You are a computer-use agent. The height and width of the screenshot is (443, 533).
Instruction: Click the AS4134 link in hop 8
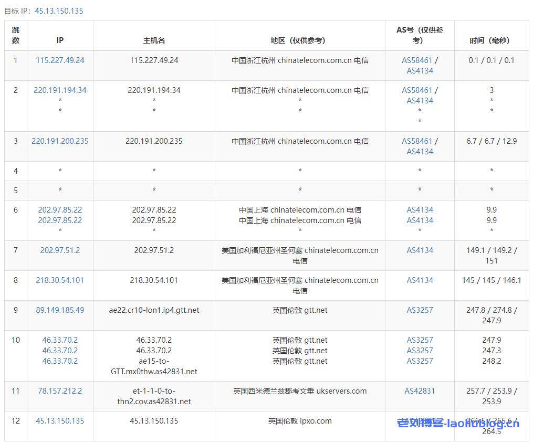420,280
